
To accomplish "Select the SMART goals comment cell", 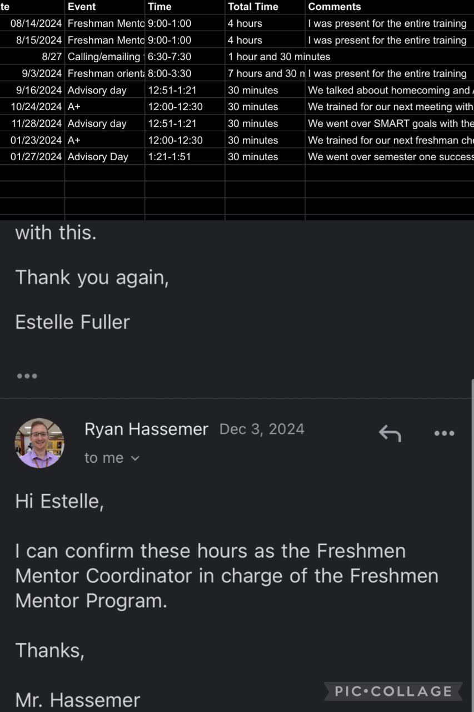I will tap(390, 123).
